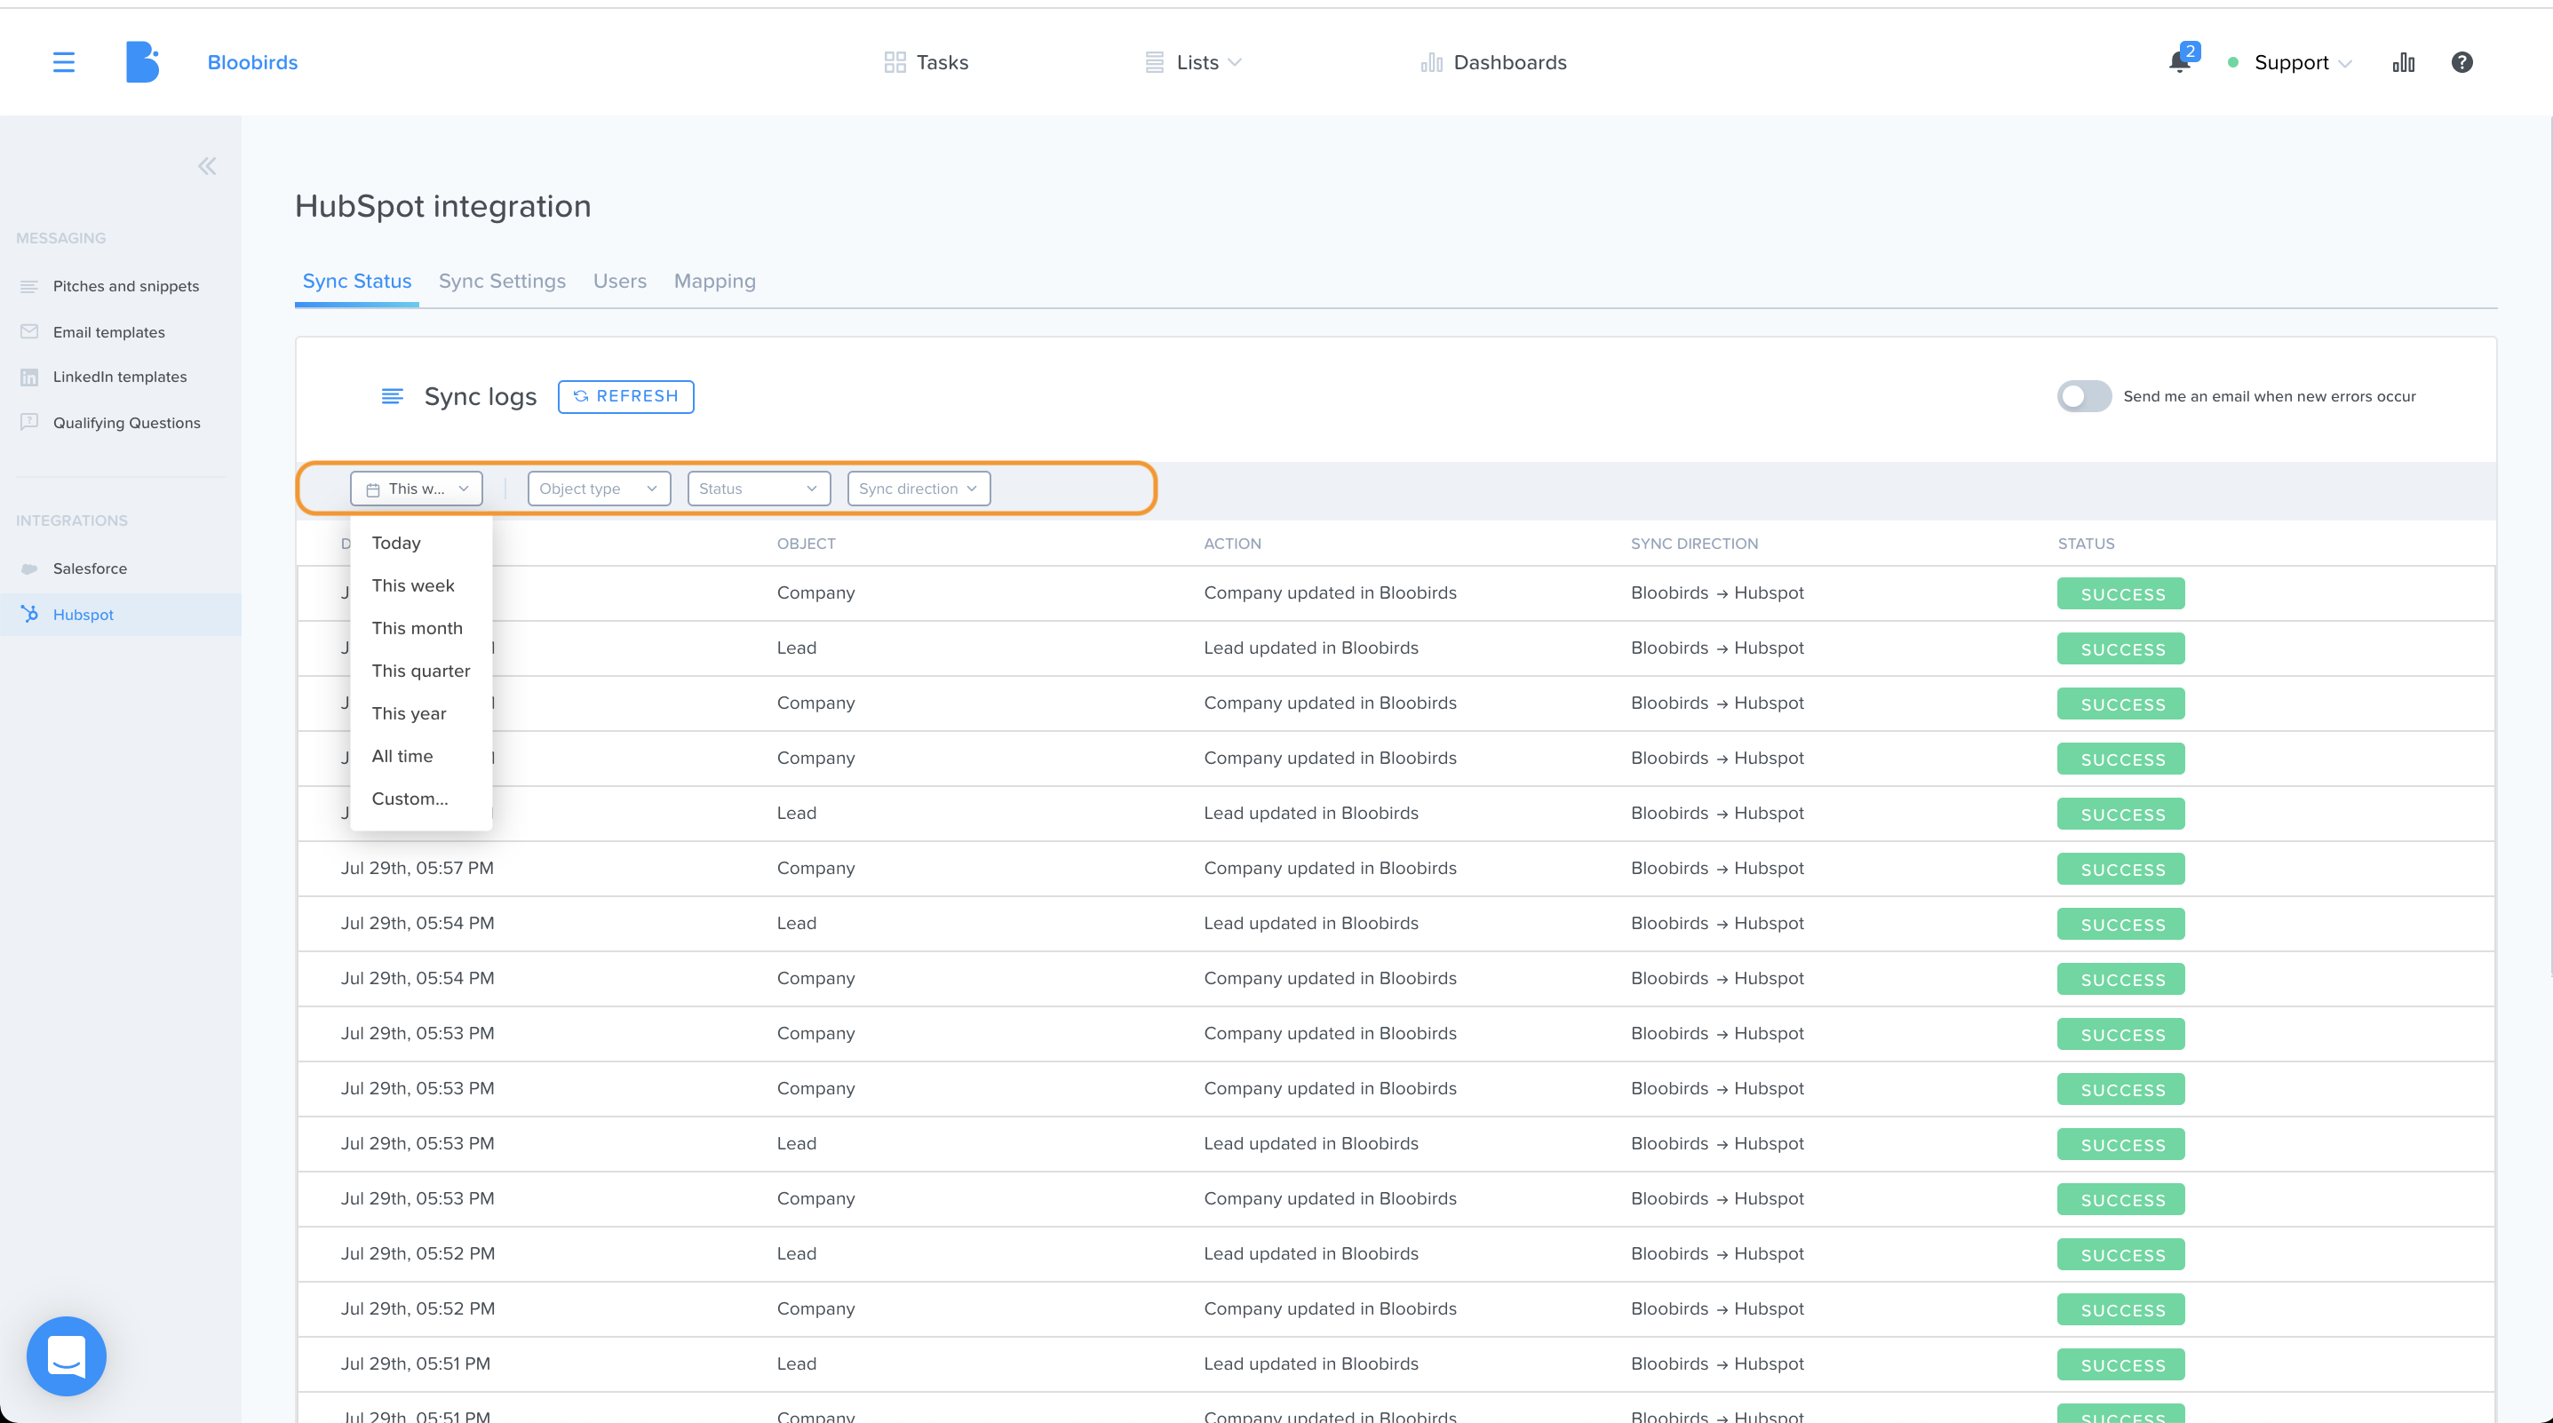2553x1423 pixels.
Task: Open the chat support bubble
Action: tap(67, 1355)
